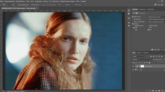Toggle zoom all windows checkbox
This screenshot has width=165, height=92.
[x=30, y=5]
